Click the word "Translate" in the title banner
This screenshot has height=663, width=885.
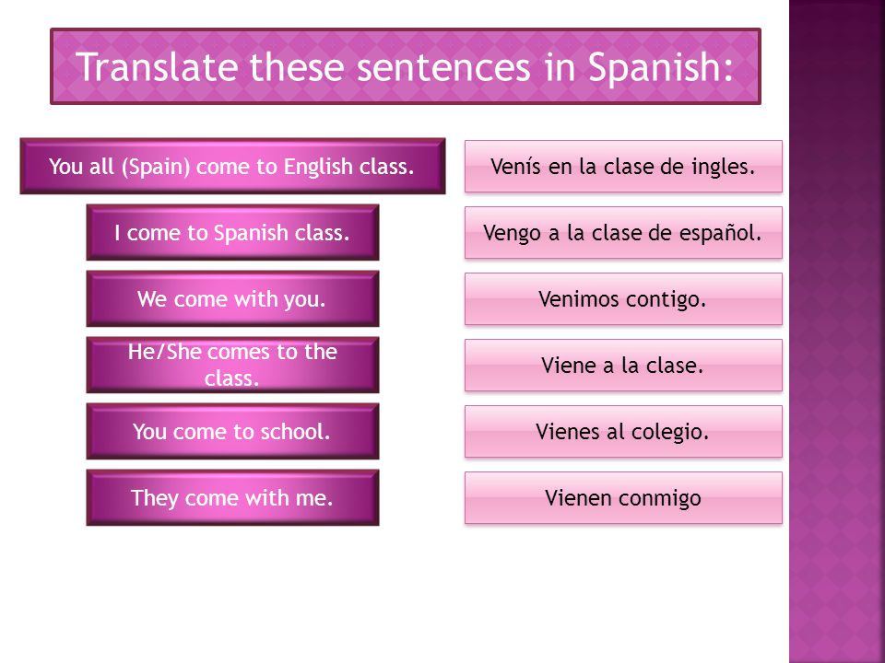pyautogui.click(x=158, y=66)
